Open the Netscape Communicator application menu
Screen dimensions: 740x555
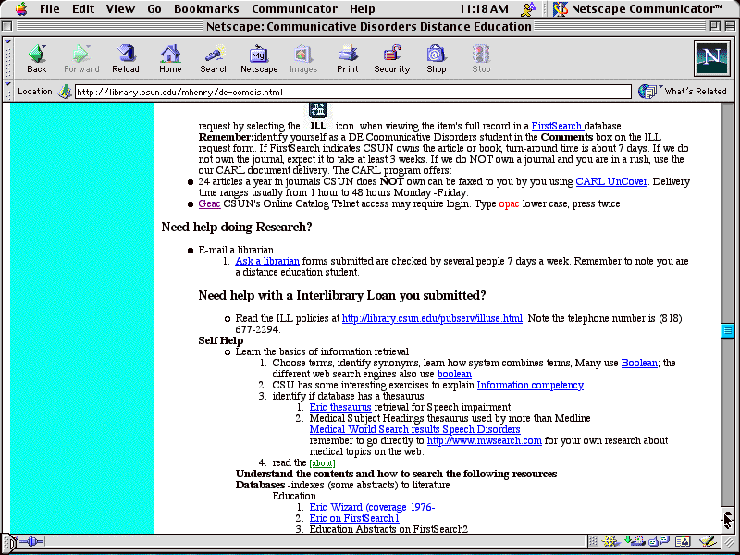tap(638, 8)
